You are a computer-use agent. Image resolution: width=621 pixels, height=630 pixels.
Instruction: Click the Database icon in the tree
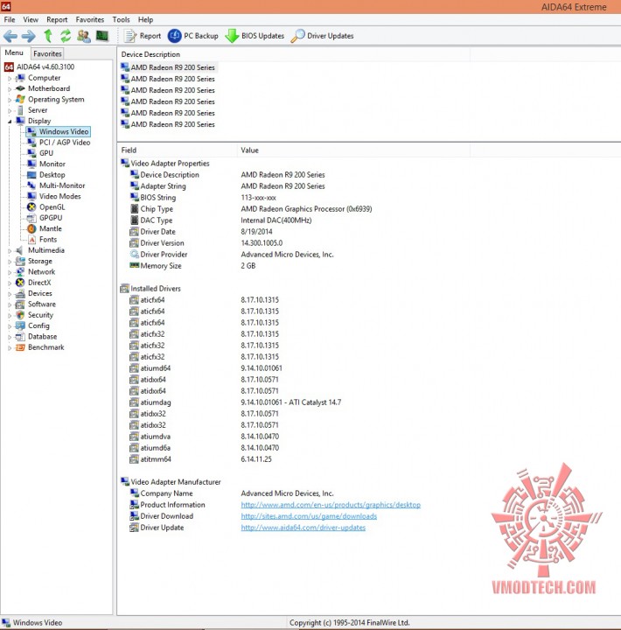[20, 337]
